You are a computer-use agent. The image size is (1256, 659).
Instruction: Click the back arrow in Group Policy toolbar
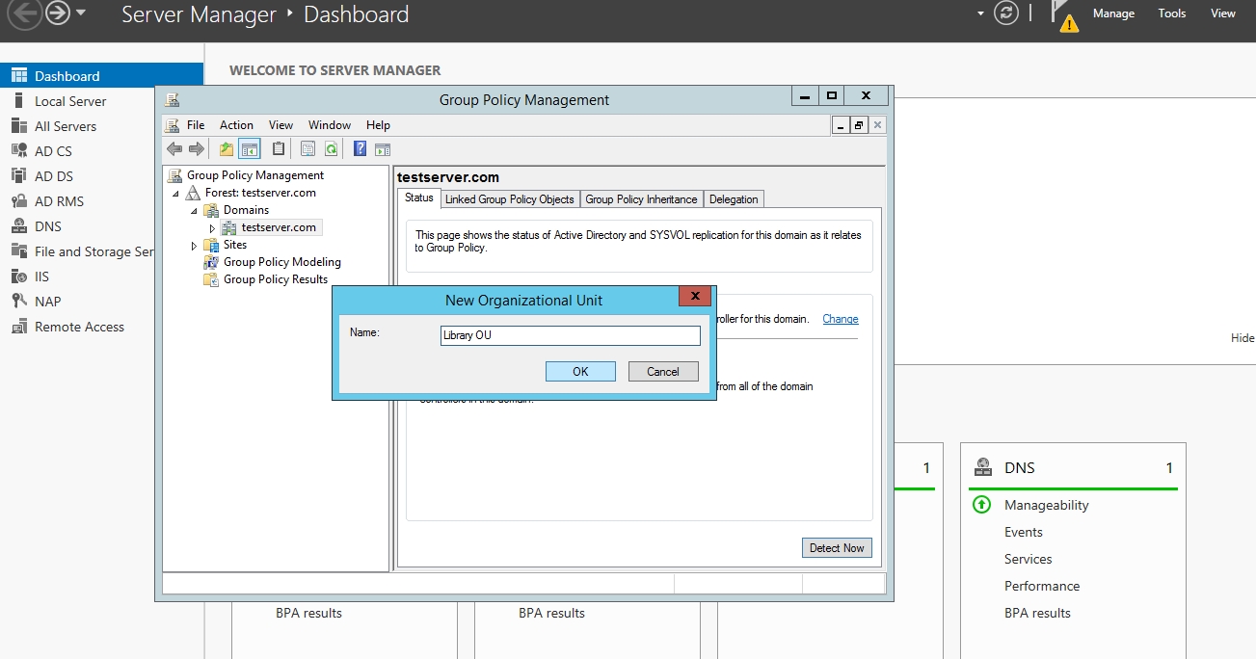pyautogui.click(x=174, y=149)
